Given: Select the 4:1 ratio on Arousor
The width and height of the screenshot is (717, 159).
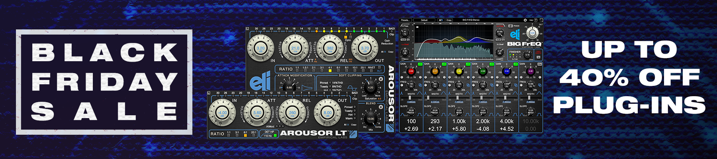Looking at the screenshot, I should click(330, 71).
